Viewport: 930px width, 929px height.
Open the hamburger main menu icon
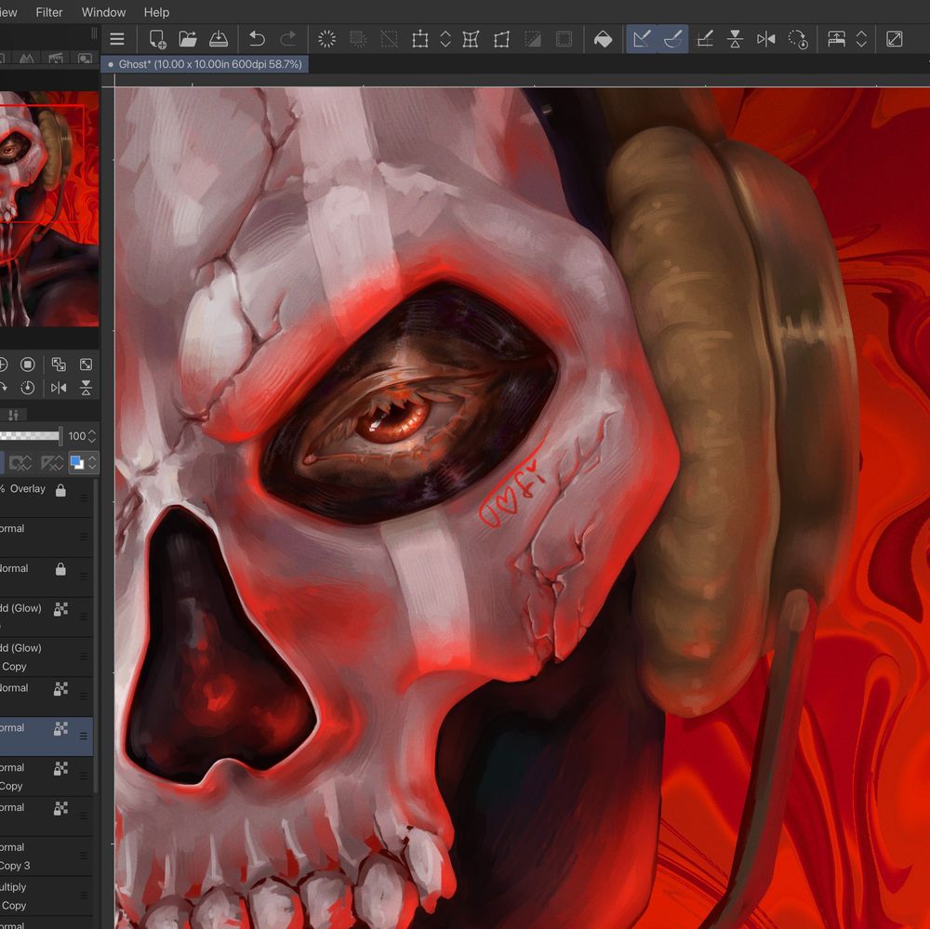117,39
